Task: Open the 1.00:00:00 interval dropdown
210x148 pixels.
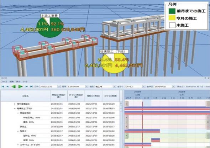Action: click(x=86, y=86)
